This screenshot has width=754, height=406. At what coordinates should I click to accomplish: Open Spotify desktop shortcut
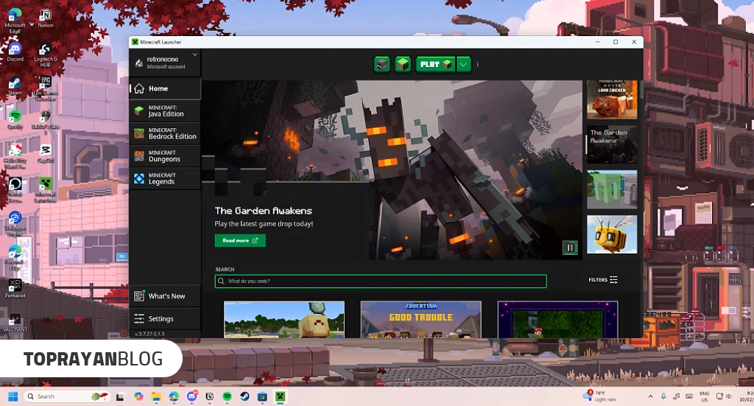click(15, 120)
